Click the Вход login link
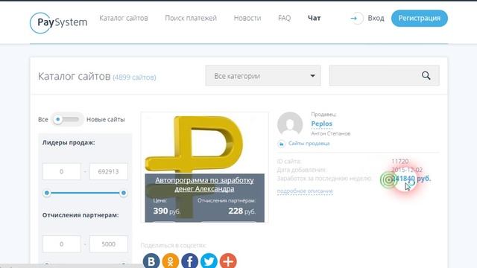 (x=376, y=18)
